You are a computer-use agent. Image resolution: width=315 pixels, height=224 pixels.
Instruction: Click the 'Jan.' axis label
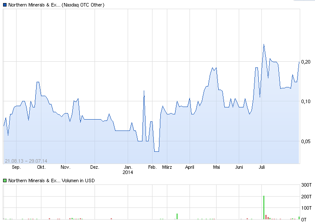[x=128, y=167]
